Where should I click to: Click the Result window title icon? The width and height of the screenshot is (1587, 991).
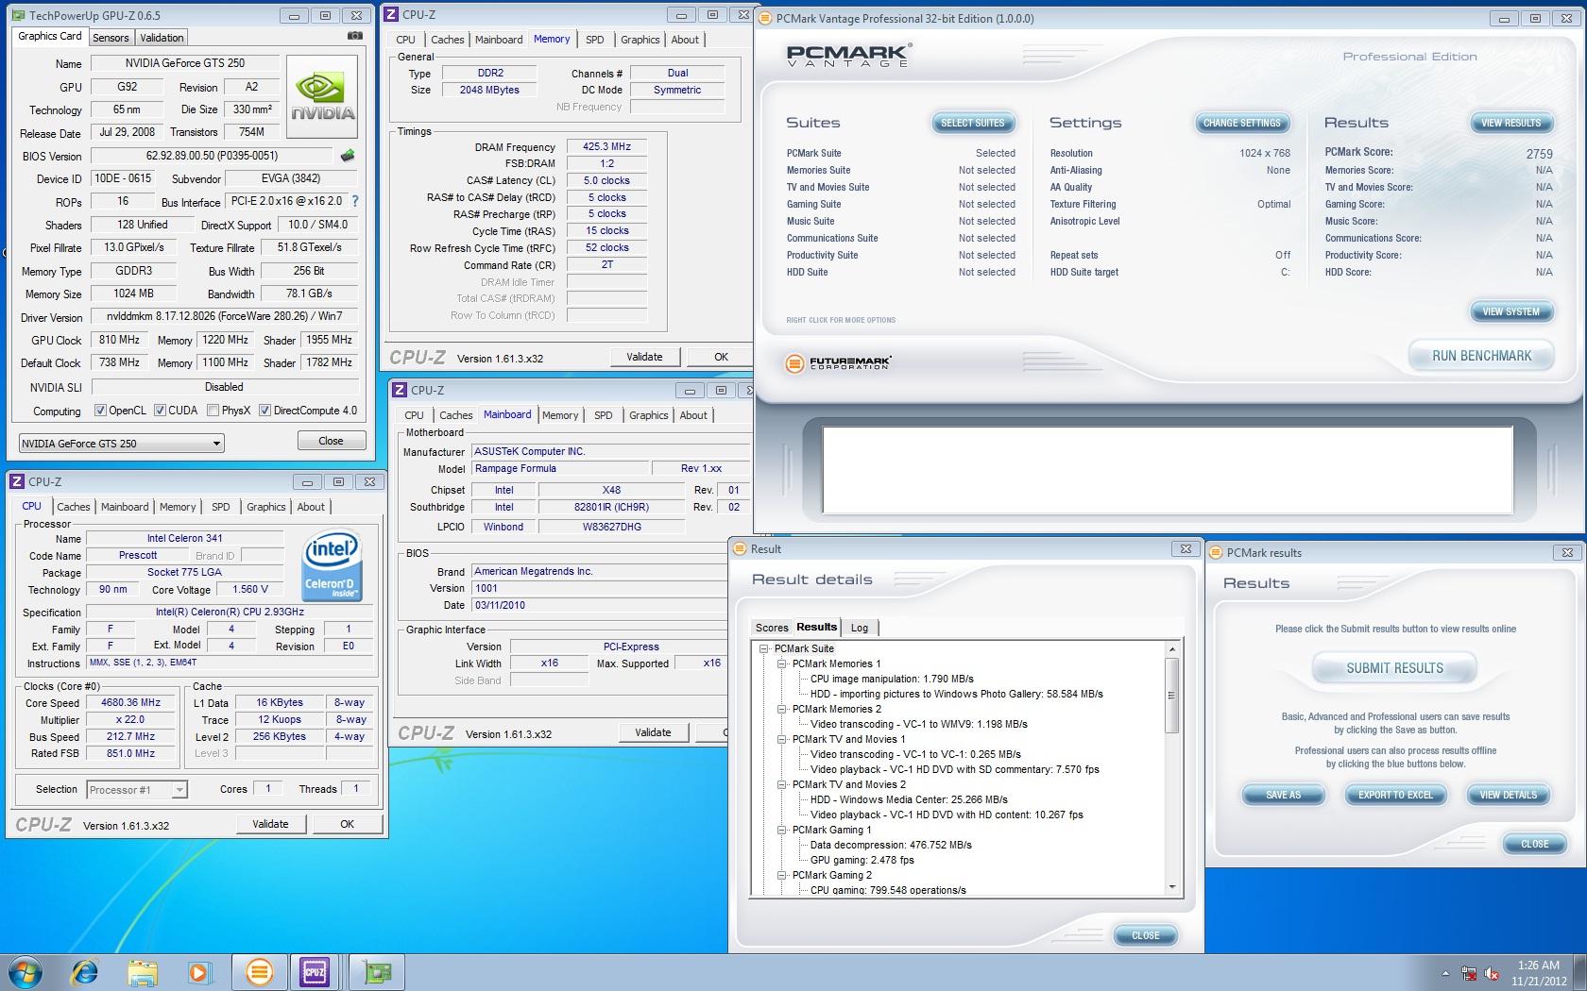point(740,548)
